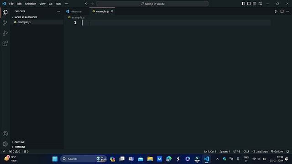
Task: Open notifications bell in status bar
Action: [288, 151]
